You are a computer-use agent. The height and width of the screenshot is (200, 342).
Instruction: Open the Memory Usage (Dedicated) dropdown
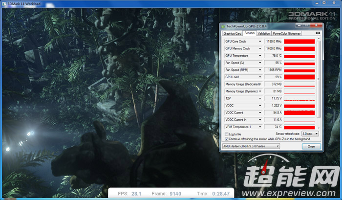pyautogui.click(x=260, y=84)
